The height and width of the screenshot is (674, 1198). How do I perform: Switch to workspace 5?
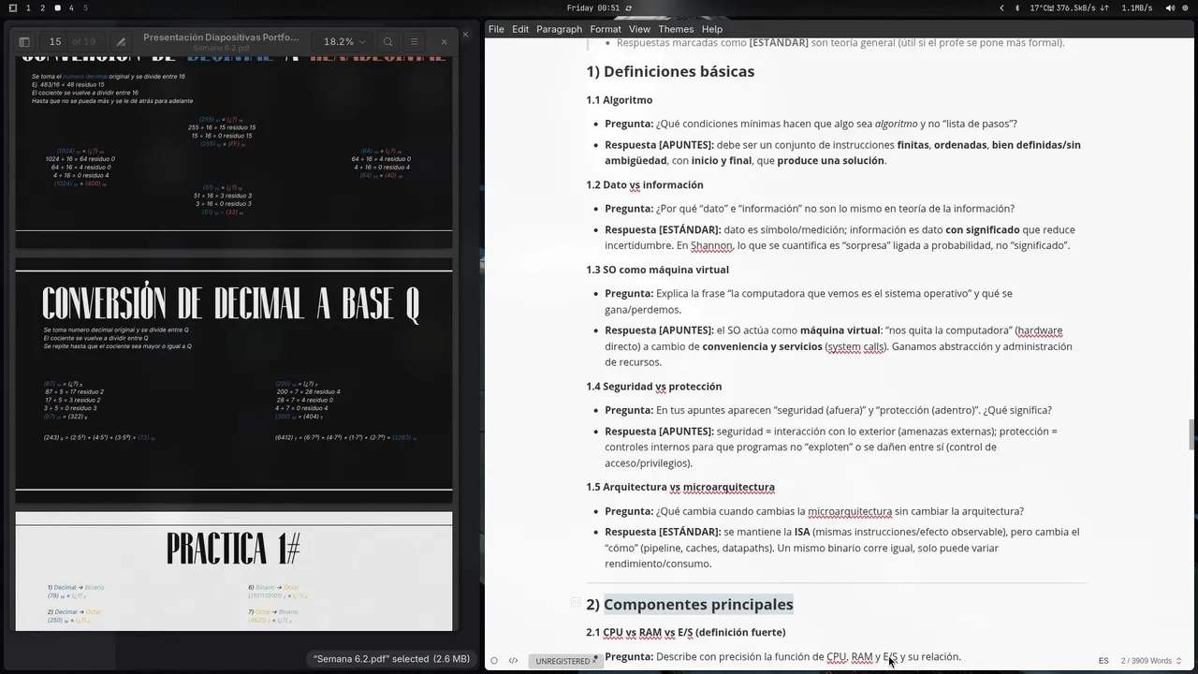pyautogui.click(x=85, y=7)
